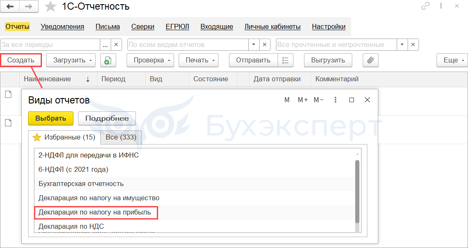Click the second row's document icon
The height and width of the screenshot is (248, 468).
tap(9, 122)
